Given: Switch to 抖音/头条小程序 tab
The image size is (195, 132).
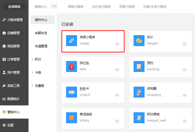Looking at the screenshot, I should (x=155, y=7).
